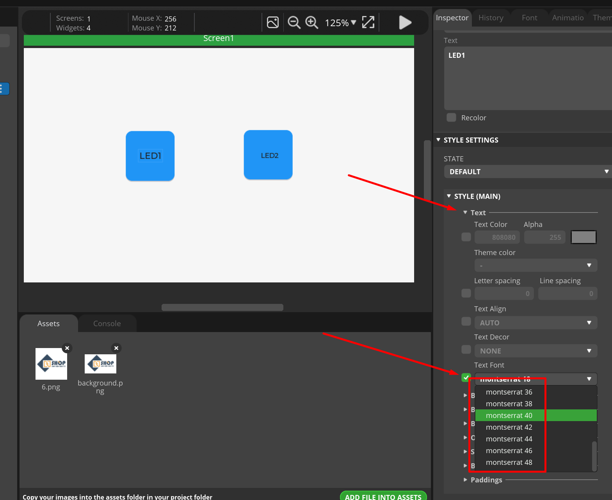
Task: Click the background image toggle icon
Action: [273, 22]
